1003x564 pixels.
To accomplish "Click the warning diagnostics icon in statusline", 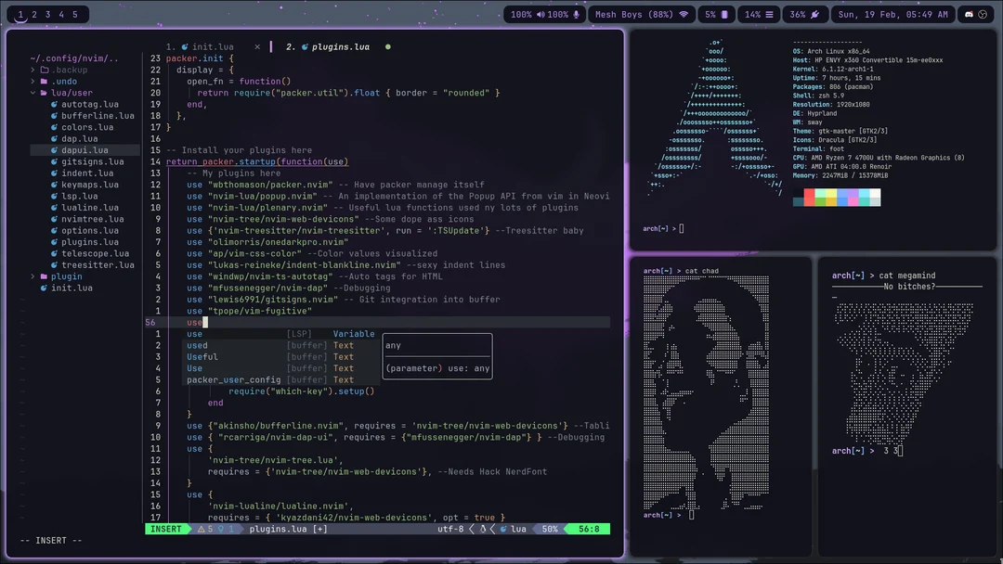I will (x=202, y=529).
